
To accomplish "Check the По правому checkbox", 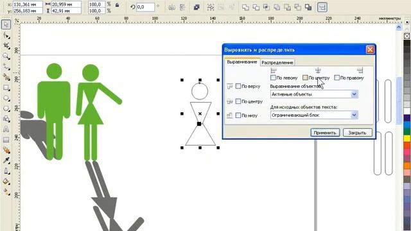I will coord(337,78).
